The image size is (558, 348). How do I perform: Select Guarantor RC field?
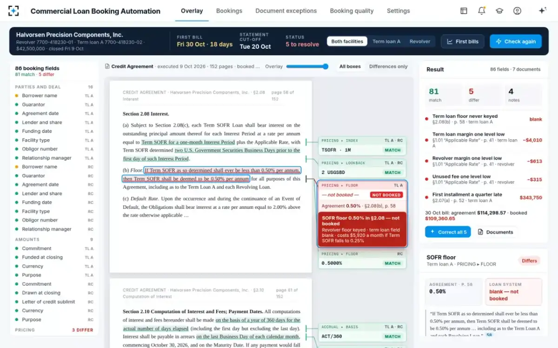pos(54,176)
